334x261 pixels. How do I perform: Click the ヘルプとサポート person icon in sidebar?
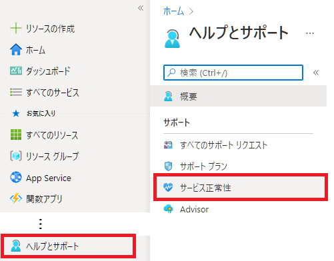click(x=16, y=246)
